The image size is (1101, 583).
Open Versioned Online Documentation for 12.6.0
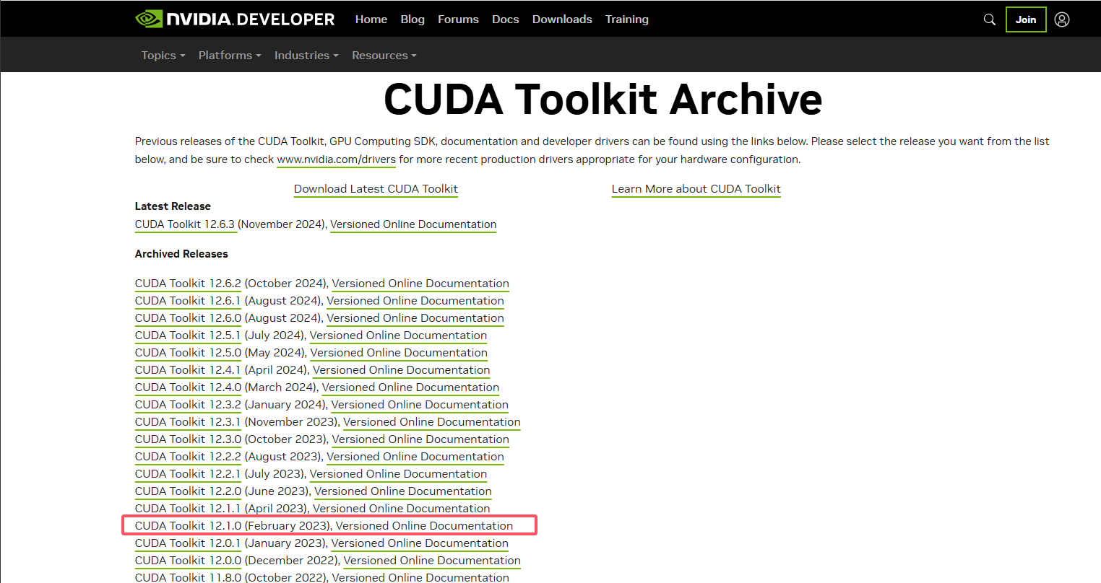click(415, 318)
